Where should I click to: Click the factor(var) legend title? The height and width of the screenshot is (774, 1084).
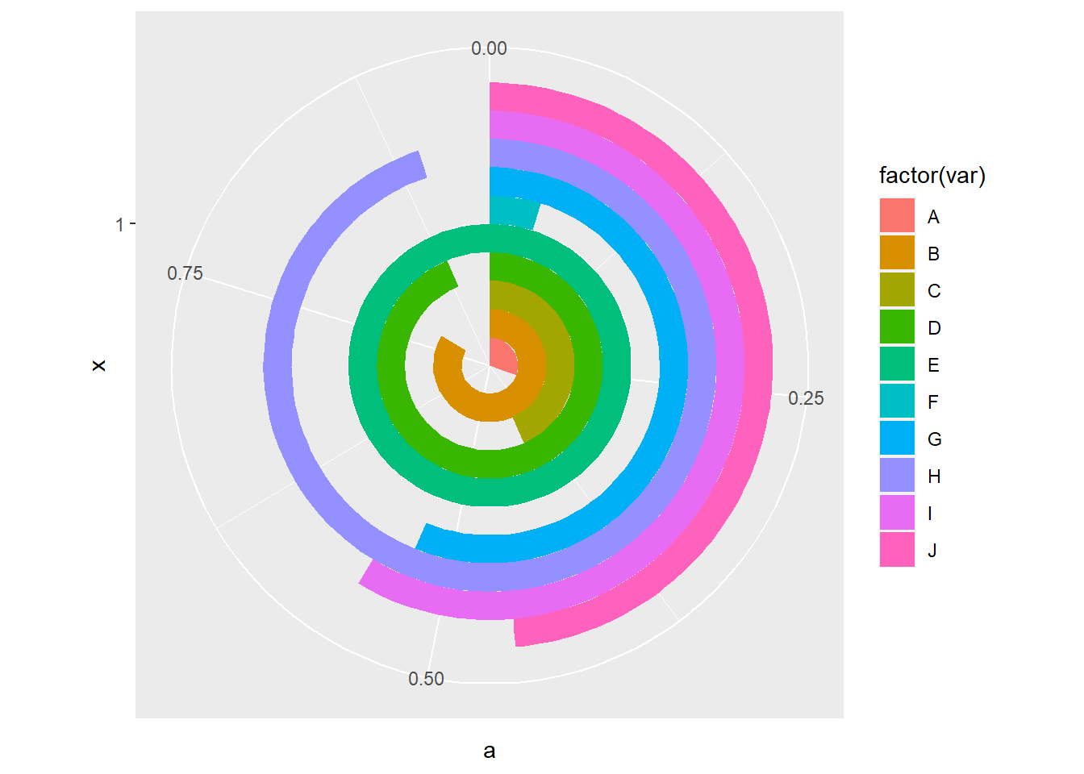coord(932,176)
